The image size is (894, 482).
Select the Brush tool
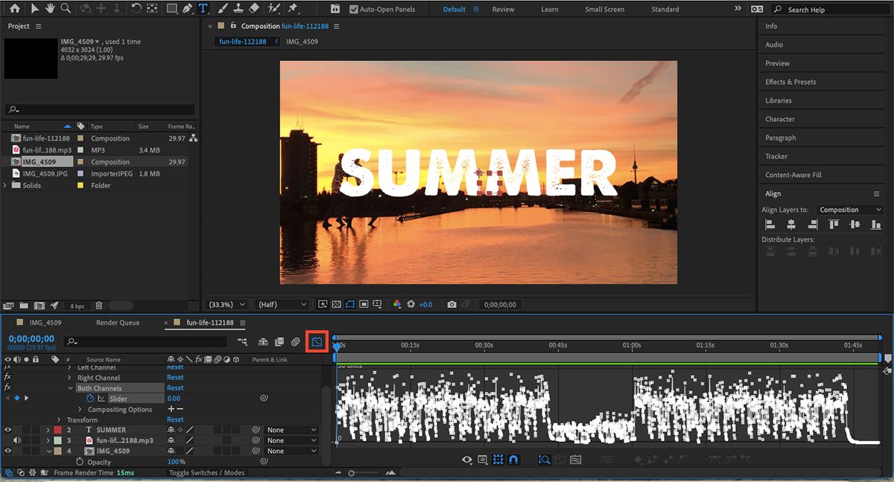[221, 9]
